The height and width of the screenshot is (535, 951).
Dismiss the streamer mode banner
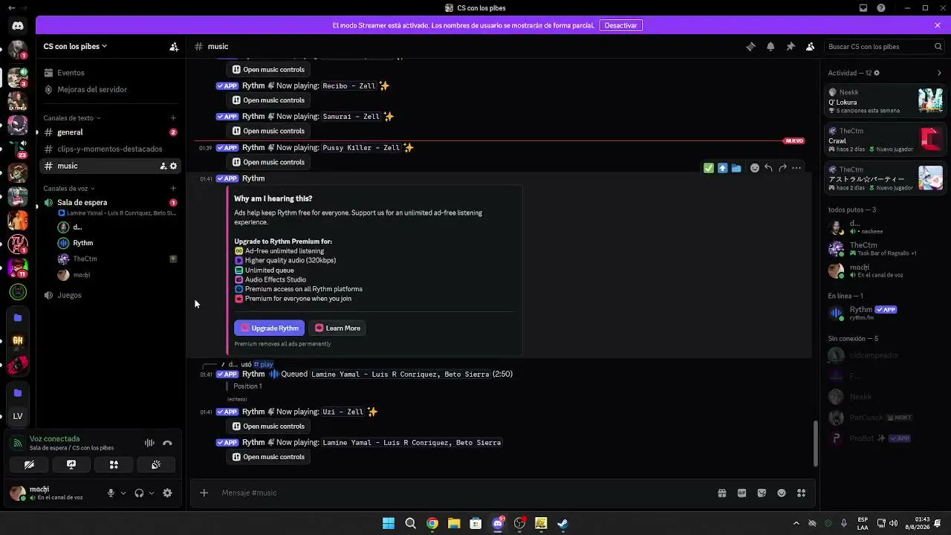coord(938,25)
